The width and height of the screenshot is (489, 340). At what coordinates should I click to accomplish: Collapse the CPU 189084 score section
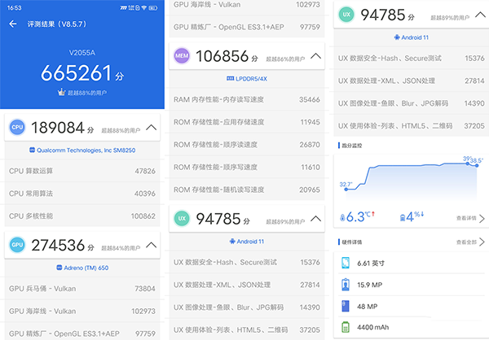pos(152,128)
